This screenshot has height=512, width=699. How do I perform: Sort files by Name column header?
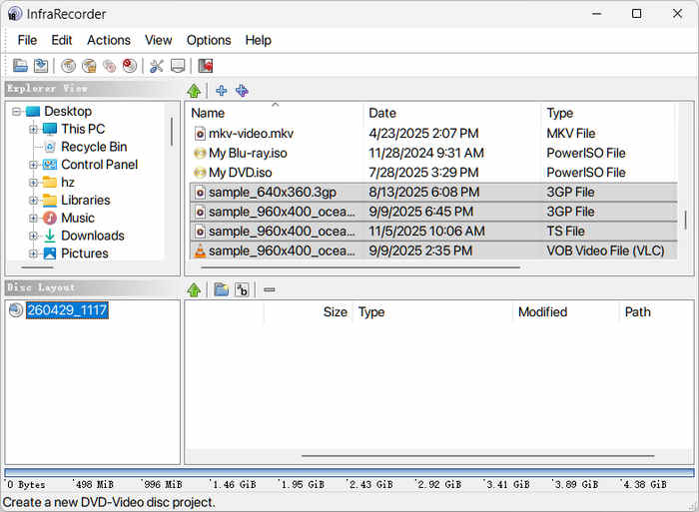click(275, 113)
